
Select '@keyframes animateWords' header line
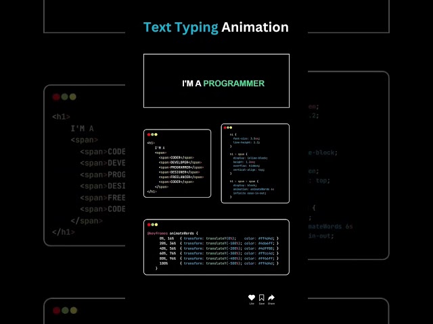(x=173, y=234)
